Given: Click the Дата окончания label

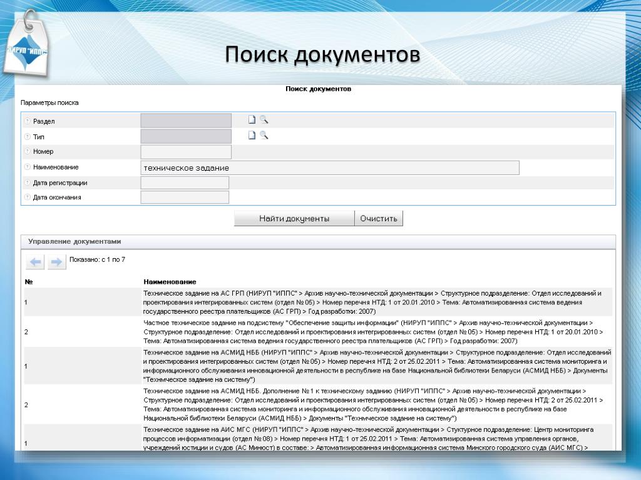Looking at the screenshot, I should coord(57,197).
